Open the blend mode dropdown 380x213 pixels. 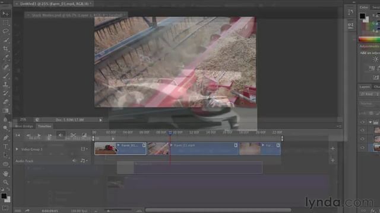pos(369,104)
